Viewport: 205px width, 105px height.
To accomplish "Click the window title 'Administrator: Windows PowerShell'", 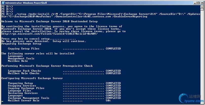I will 26,3.
